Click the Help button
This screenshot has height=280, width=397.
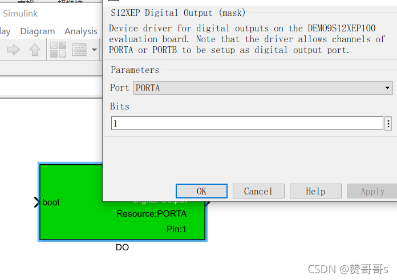coord(315,191)
